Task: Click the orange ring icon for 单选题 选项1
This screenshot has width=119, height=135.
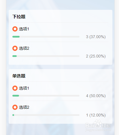Action: click(x=15, y=88)
